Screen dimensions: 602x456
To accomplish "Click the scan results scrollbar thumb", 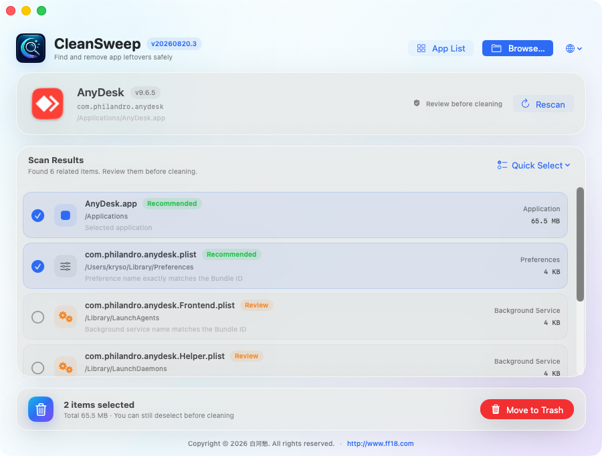I will [580, 244].
